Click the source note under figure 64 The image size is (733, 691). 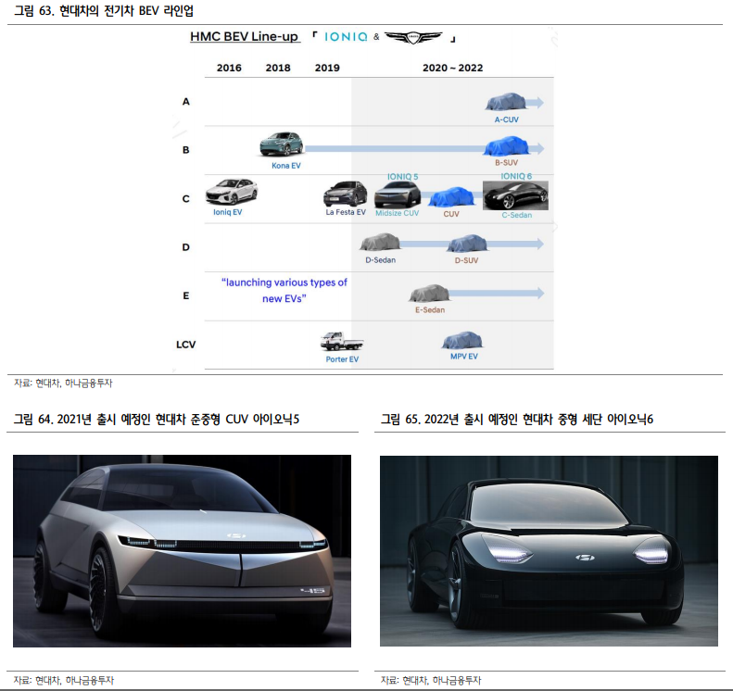(x=64, y=680)
